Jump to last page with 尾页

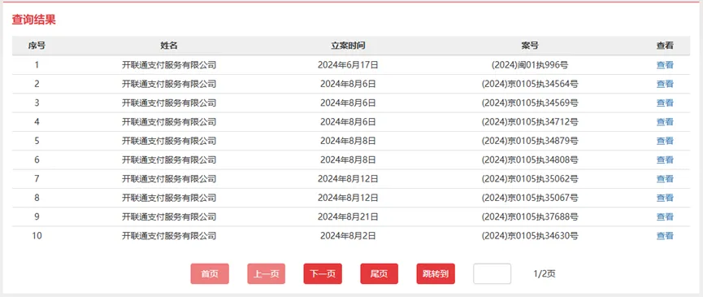[x=380, y=273]
